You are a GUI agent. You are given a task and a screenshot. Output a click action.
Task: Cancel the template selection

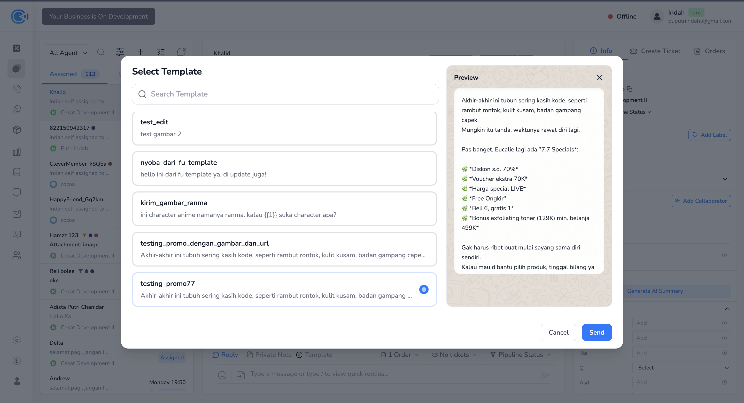click(558, 332)
